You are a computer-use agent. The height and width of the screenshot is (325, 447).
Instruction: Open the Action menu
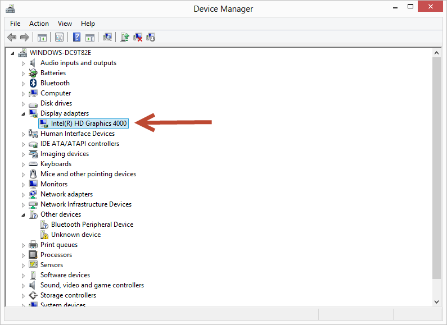[x=39, y=24]
